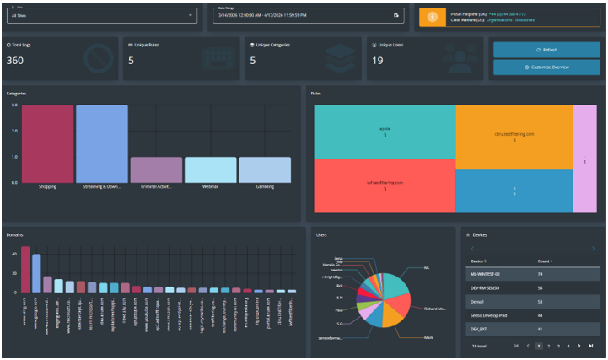The image size is (608, 360).
Task: Select the teal apple block in Rules treemap
Action: 385,132
